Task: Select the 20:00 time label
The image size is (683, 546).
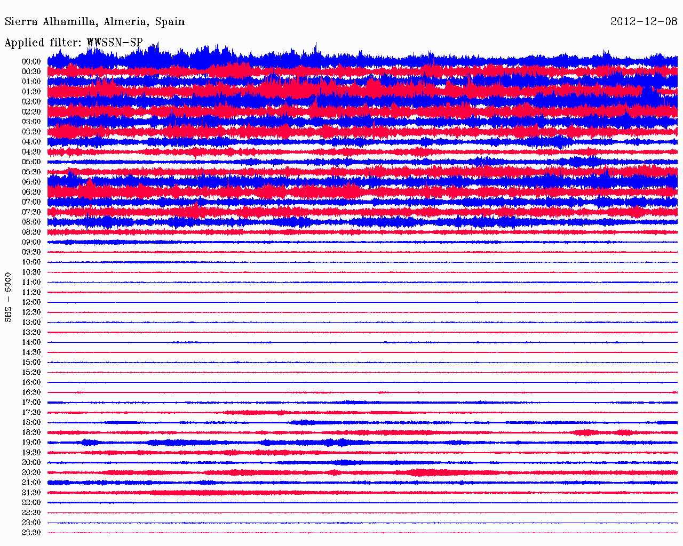Action: [31, 463]
